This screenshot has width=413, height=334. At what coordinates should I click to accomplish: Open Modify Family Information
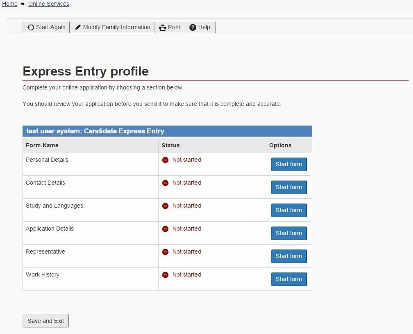click(x=112, y=27)
